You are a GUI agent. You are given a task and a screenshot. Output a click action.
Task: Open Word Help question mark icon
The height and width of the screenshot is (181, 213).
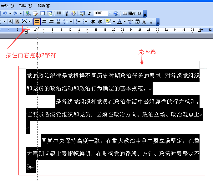tap(116, 13)
